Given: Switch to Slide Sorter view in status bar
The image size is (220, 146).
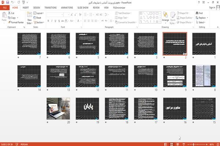Looking at the screenshot, I should point(172,144).
